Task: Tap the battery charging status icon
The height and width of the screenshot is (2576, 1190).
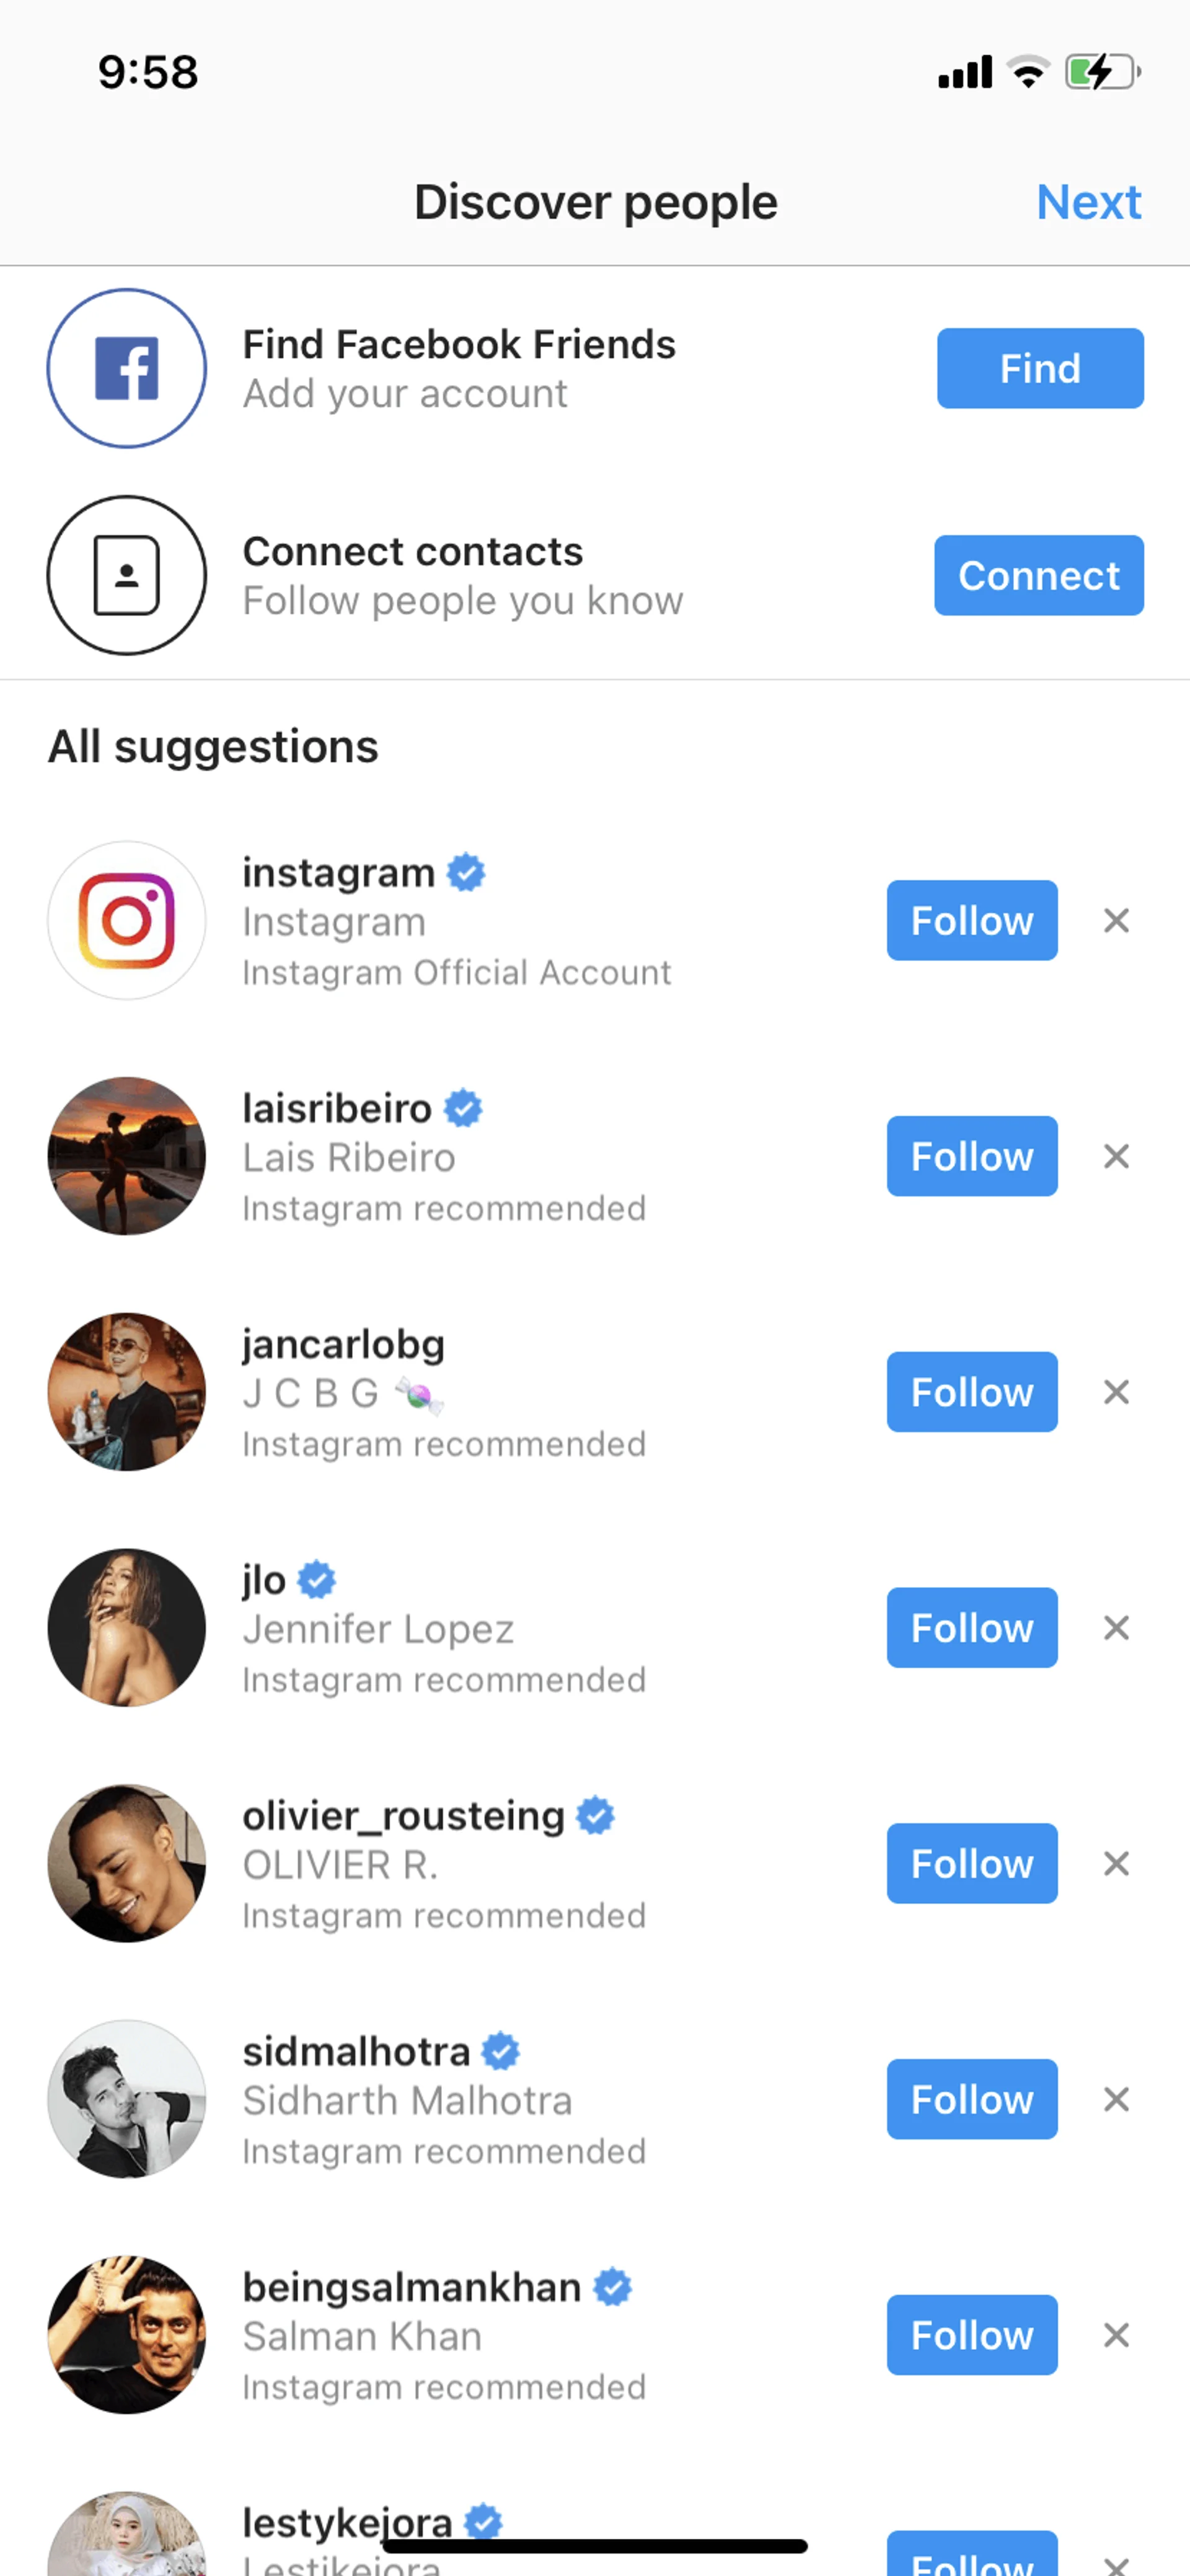Action: (1102, 72)
